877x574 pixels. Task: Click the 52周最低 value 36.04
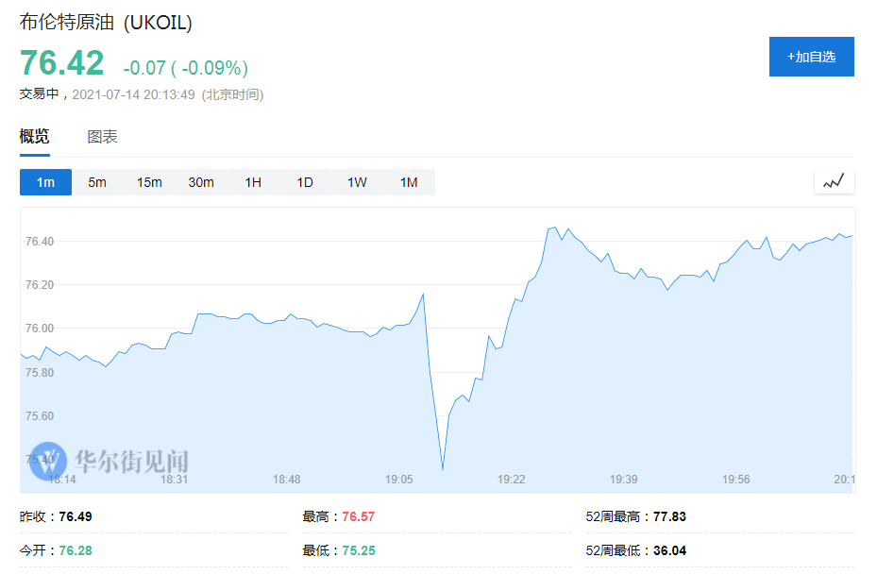tap(669, 550)
